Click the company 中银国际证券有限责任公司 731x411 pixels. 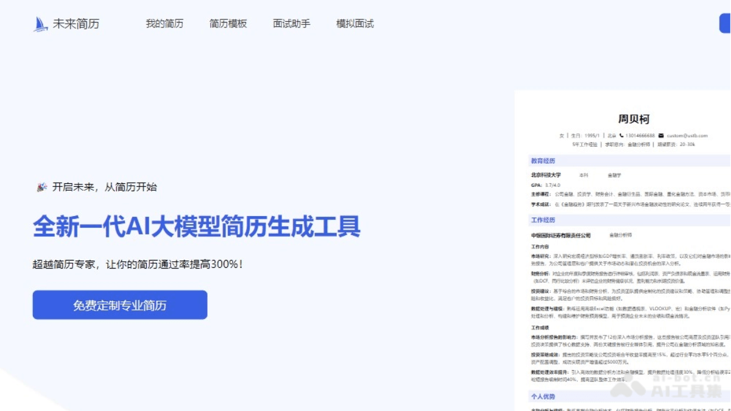point(560,235)
